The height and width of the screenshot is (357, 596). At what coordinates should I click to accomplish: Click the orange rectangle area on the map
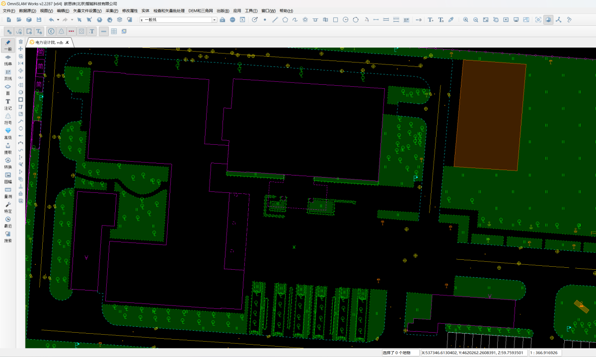click(x=490, y=116)
